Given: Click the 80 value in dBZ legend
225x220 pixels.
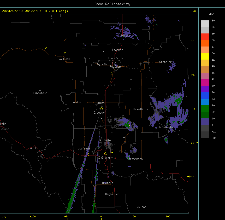Looking at the screenshot, I should [213, 21].
